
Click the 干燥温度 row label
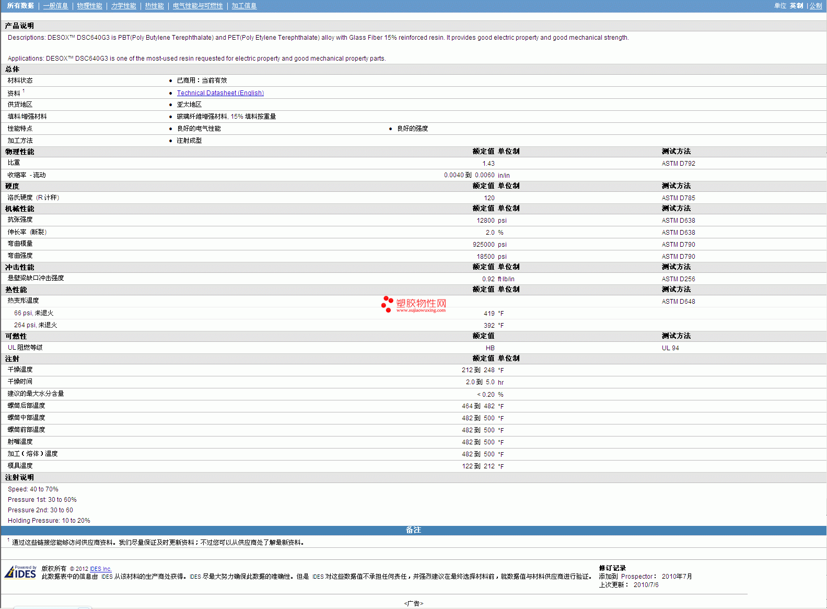tap(20, 370)
